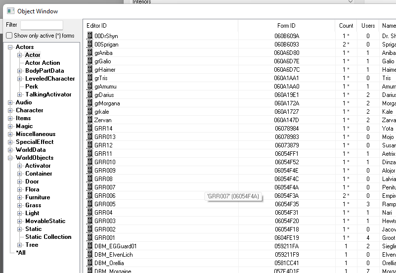Image resolution: width=396 pixels, height=273 pixels.
Task: Click the actor icon beside DBM_ElvenLich
Action: pos(89,254)
